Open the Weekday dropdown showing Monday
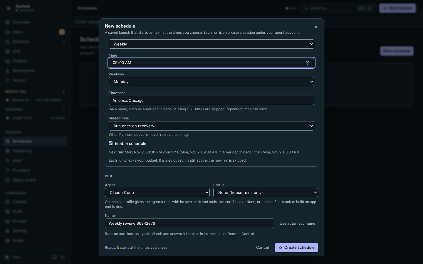The image size is (423, 264). tap(211, 82)
